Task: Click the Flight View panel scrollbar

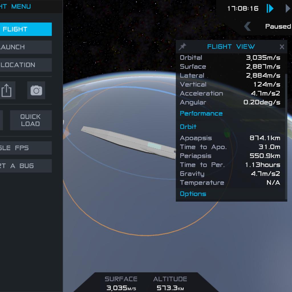Action: point(286,136)
